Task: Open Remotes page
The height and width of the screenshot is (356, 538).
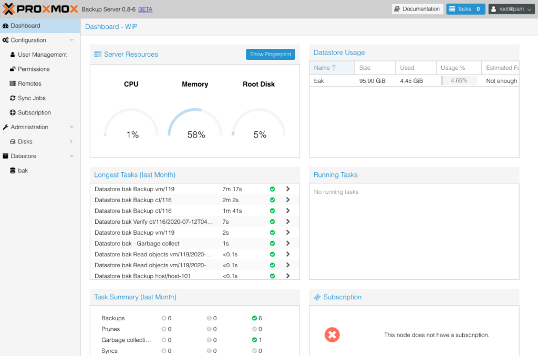Action: point(29,83)
